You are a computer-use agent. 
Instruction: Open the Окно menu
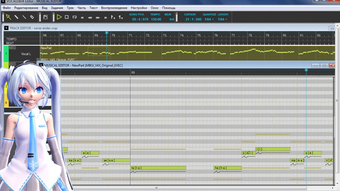[155, 8]
